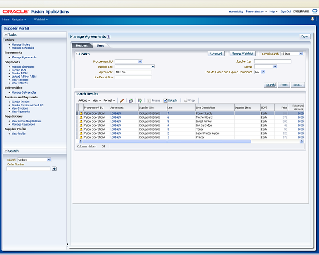Click the Search button
The image size is (319, 255).
pyautogui.click(x=270, y=85)
